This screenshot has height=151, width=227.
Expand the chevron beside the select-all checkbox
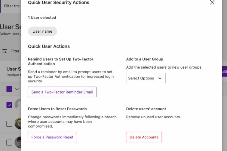click(17, 89)
